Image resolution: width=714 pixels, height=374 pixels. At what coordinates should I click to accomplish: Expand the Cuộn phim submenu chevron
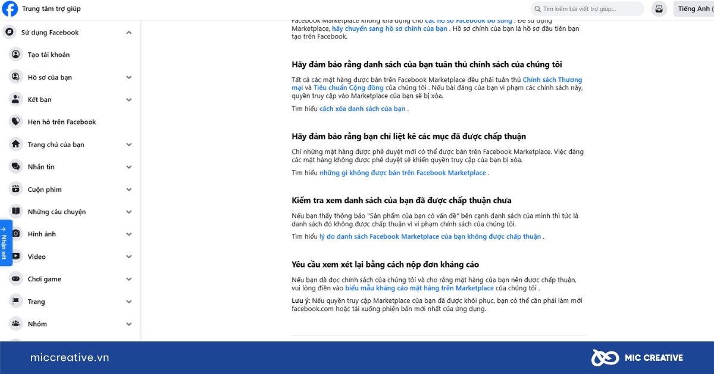[x=129, y=189]
